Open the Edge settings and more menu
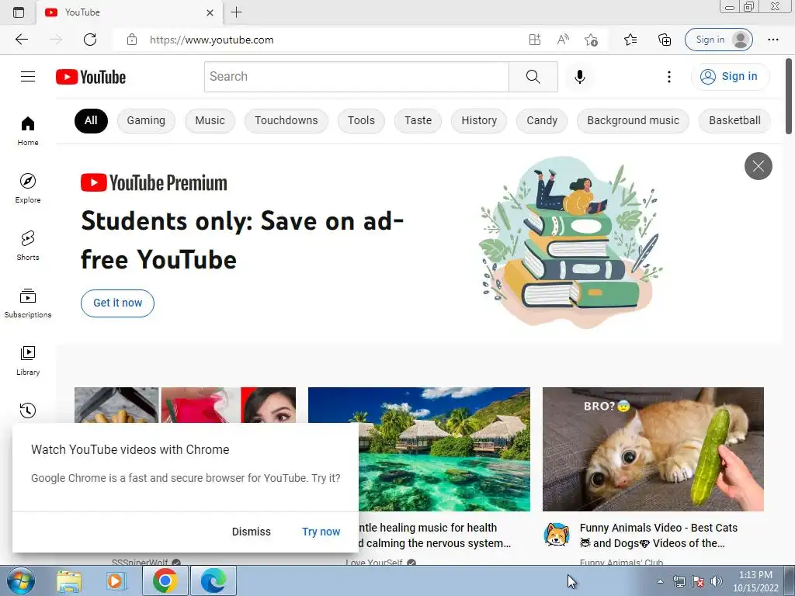The height and width of the screenshot is (596, 795). pyautogui.click(x=772, y=40)
